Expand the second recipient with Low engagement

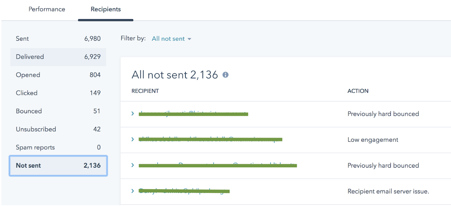(132, 139)
